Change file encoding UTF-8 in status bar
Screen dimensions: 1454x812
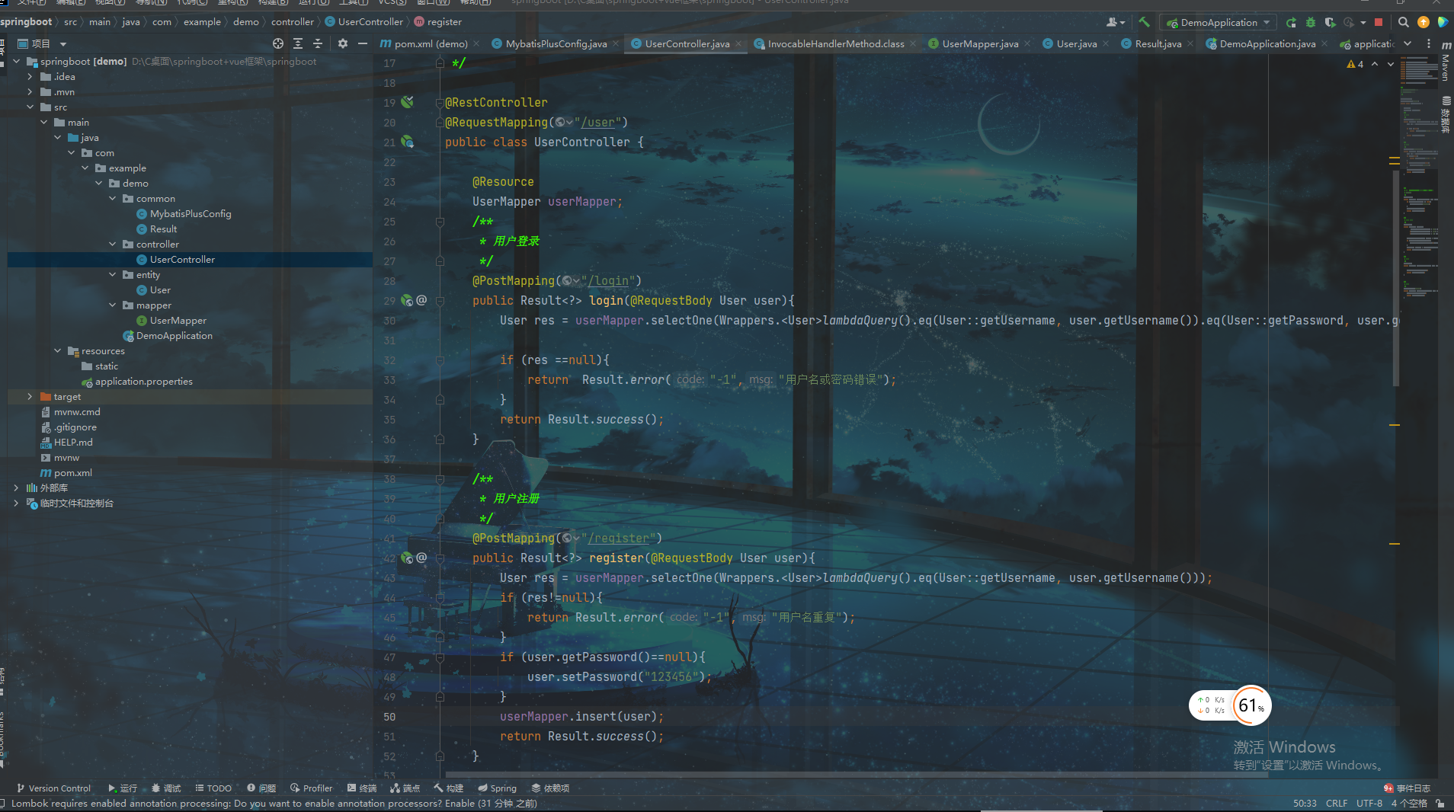click(x=1369, y=803)
